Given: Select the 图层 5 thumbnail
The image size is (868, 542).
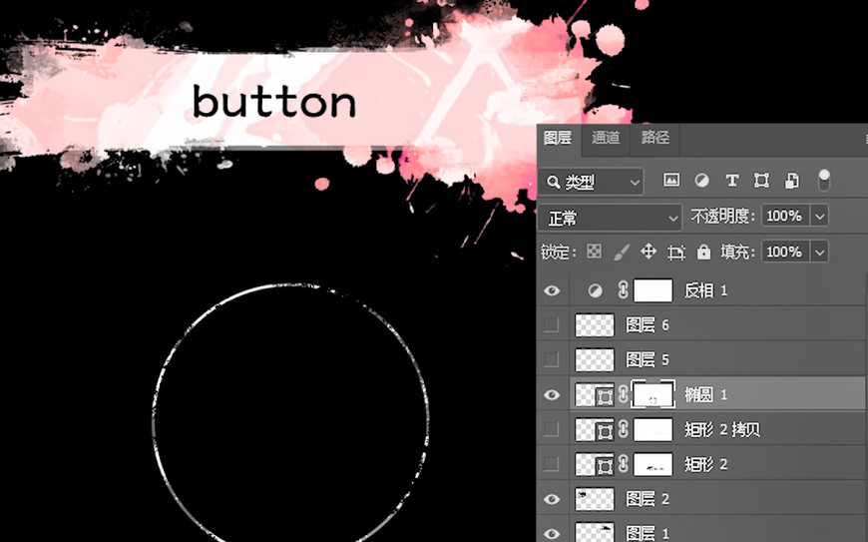Looking at the screenshot, I should (595, 360).
